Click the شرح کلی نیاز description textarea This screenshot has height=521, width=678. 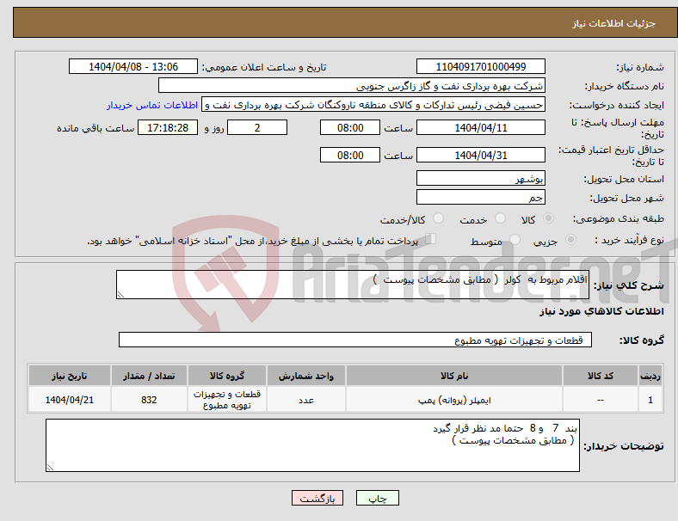pos(353,285)
